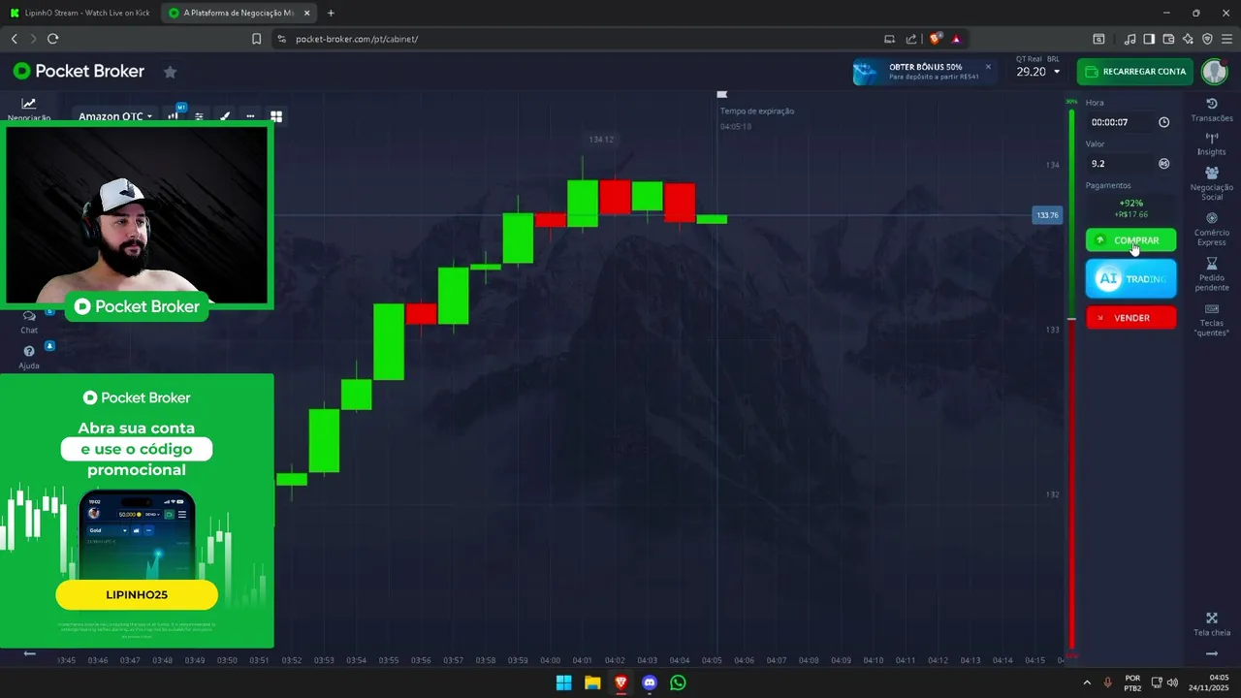Collapse right panel with arrow icon
The image size is (1241, 698).
click(x=1211, y=653)
